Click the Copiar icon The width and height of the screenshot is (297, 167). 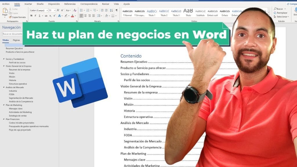tap(10, 13)
